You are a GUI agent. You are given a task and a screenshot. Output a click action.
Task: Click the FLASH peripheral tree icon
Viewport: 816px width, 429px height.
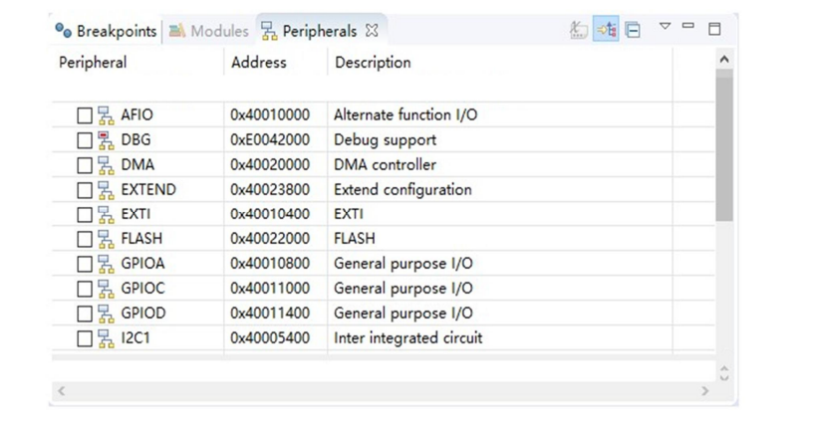[x=107, y=239]
